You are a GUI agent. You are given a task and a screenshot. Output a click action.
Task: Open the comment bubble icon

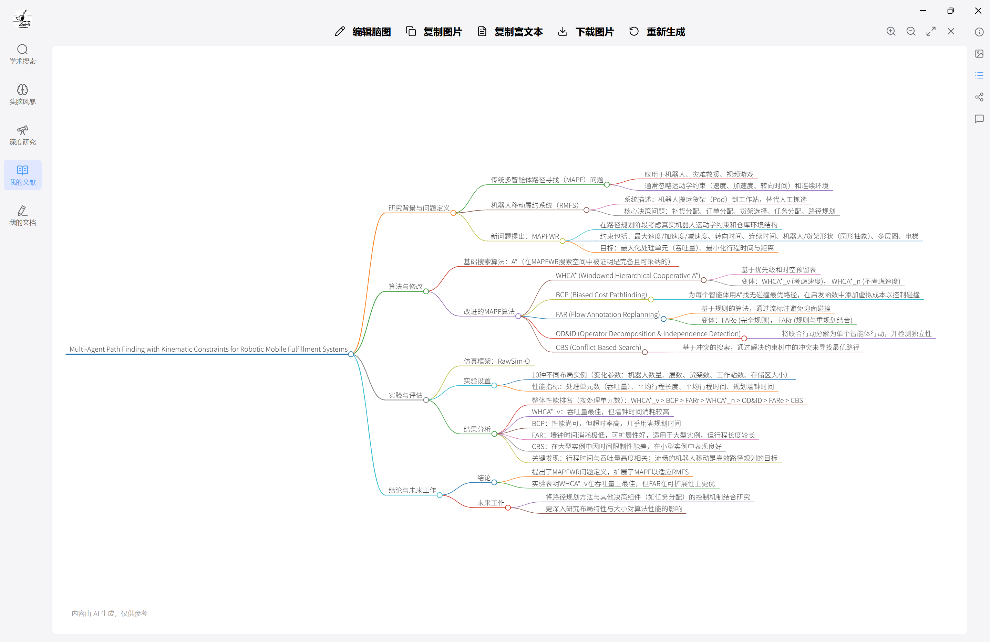click(x=979, y=119)
